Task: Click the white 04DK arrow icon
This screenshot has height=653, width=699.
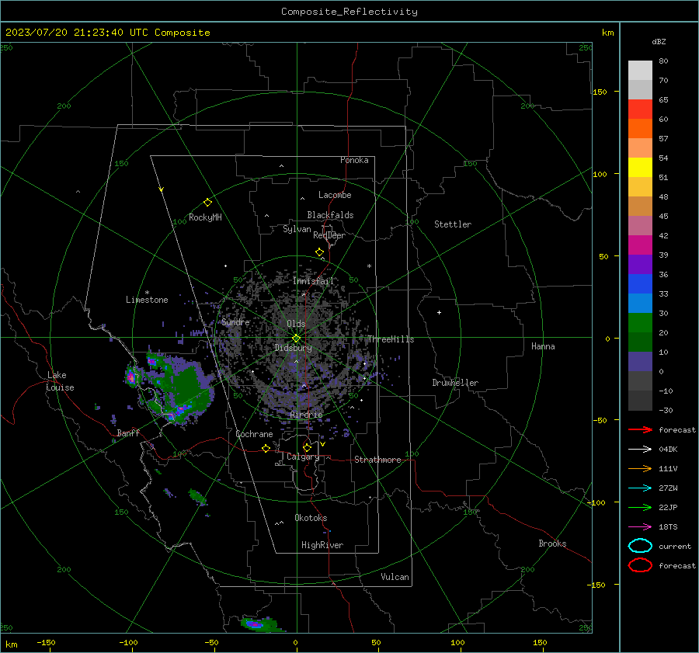Action: tap(640, 449)
